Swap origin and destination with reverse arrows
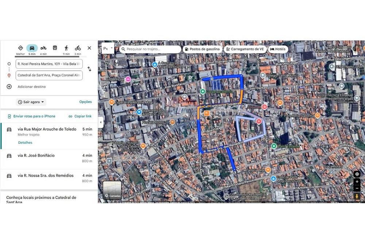The image size is (365, 243). coord(89,69)
